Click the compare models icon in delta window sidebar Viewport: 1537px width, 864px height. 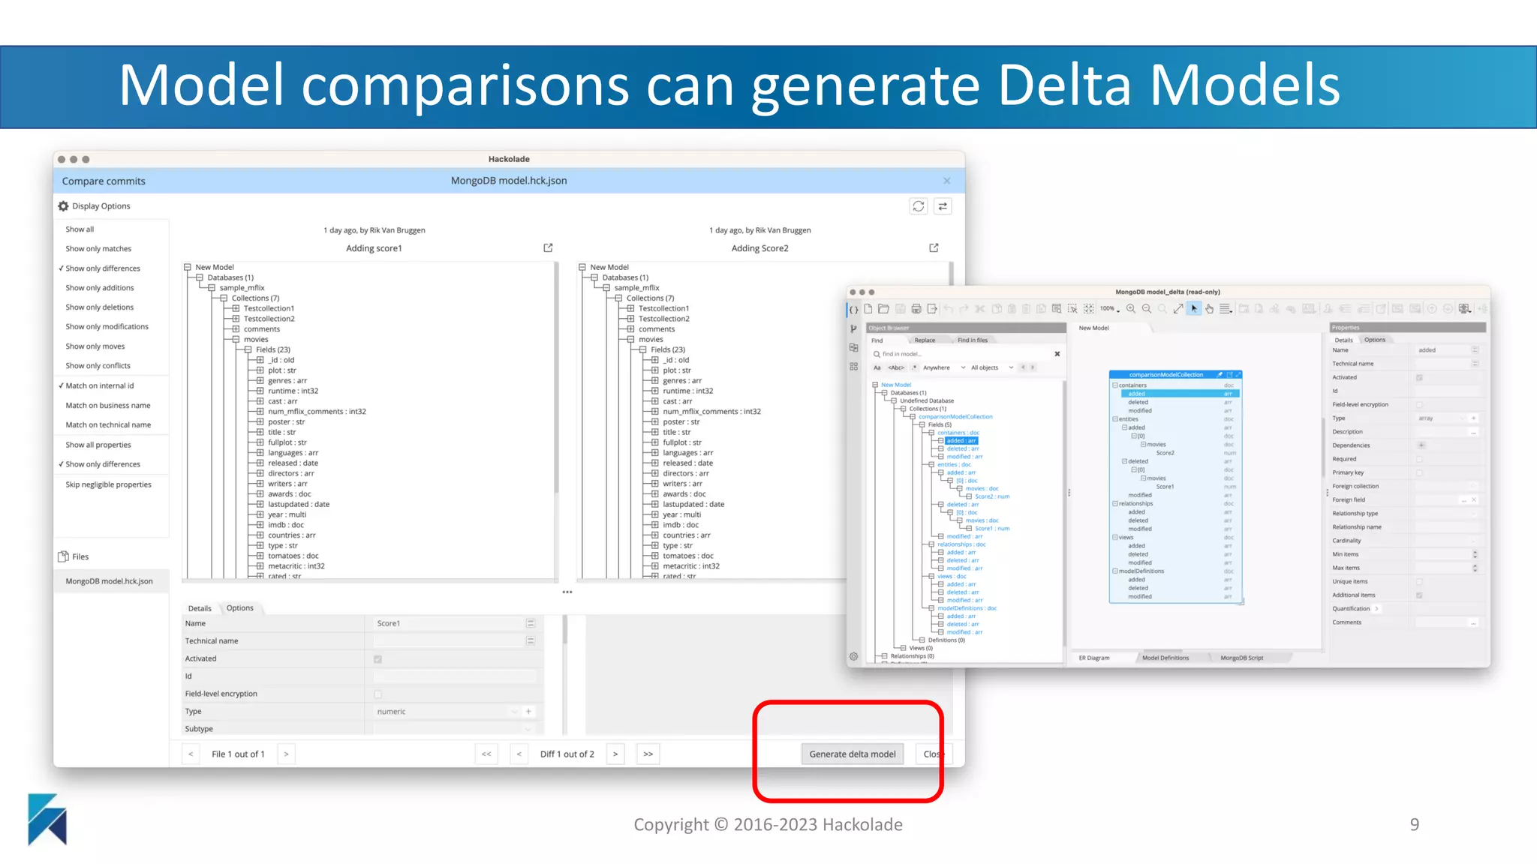853,348
